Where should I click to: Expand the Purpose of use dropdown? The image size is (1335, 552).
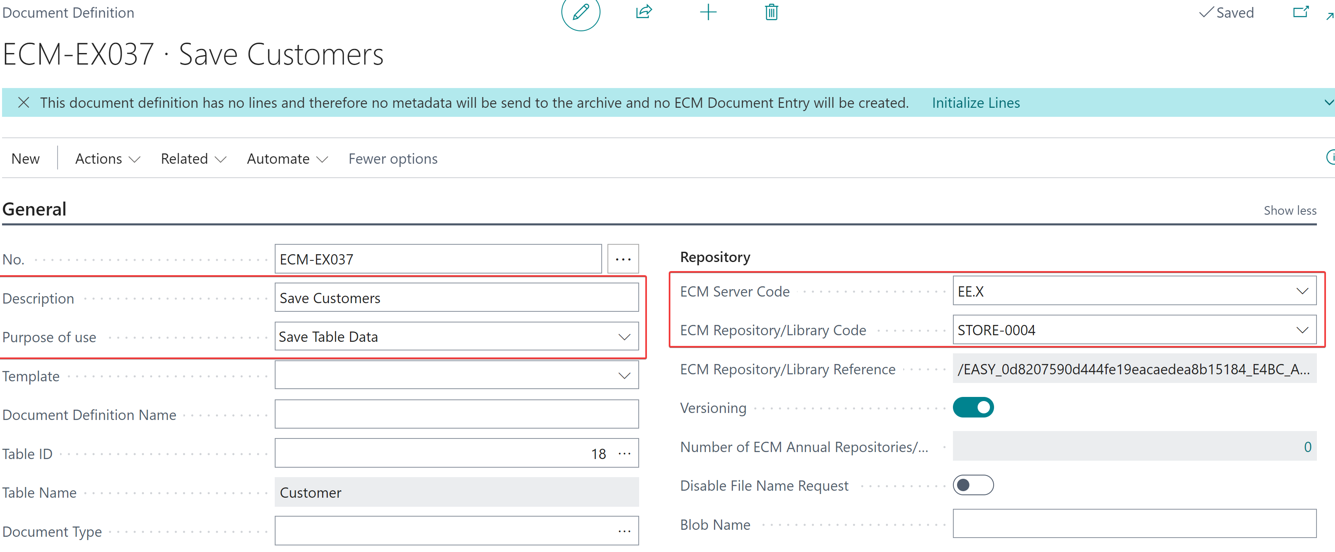pos(624,337)
